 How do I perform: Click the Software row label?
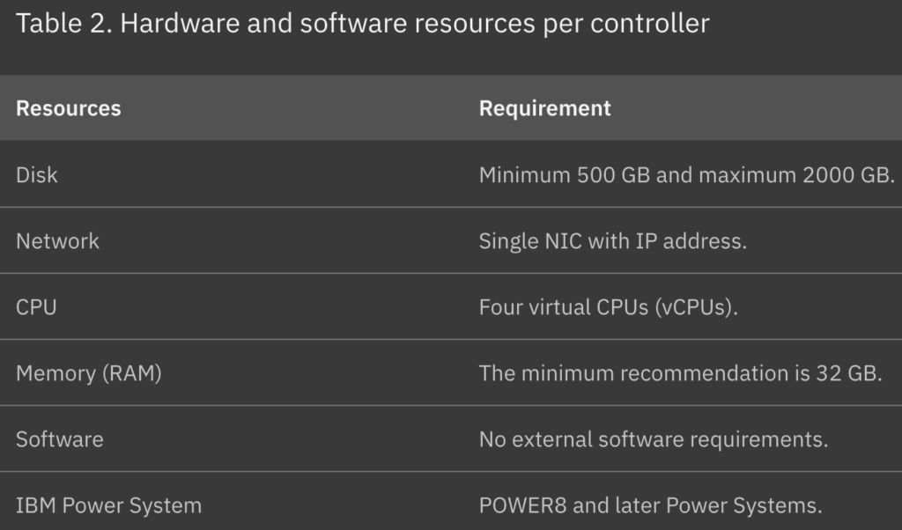pos(60,439)
